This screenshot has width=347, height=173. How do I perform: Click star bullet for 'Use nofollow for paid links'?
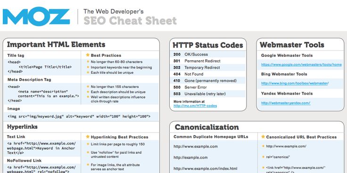[x=88, y=152]
